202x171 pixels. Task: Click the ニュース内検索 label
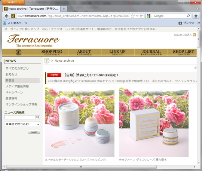[15, 113]
